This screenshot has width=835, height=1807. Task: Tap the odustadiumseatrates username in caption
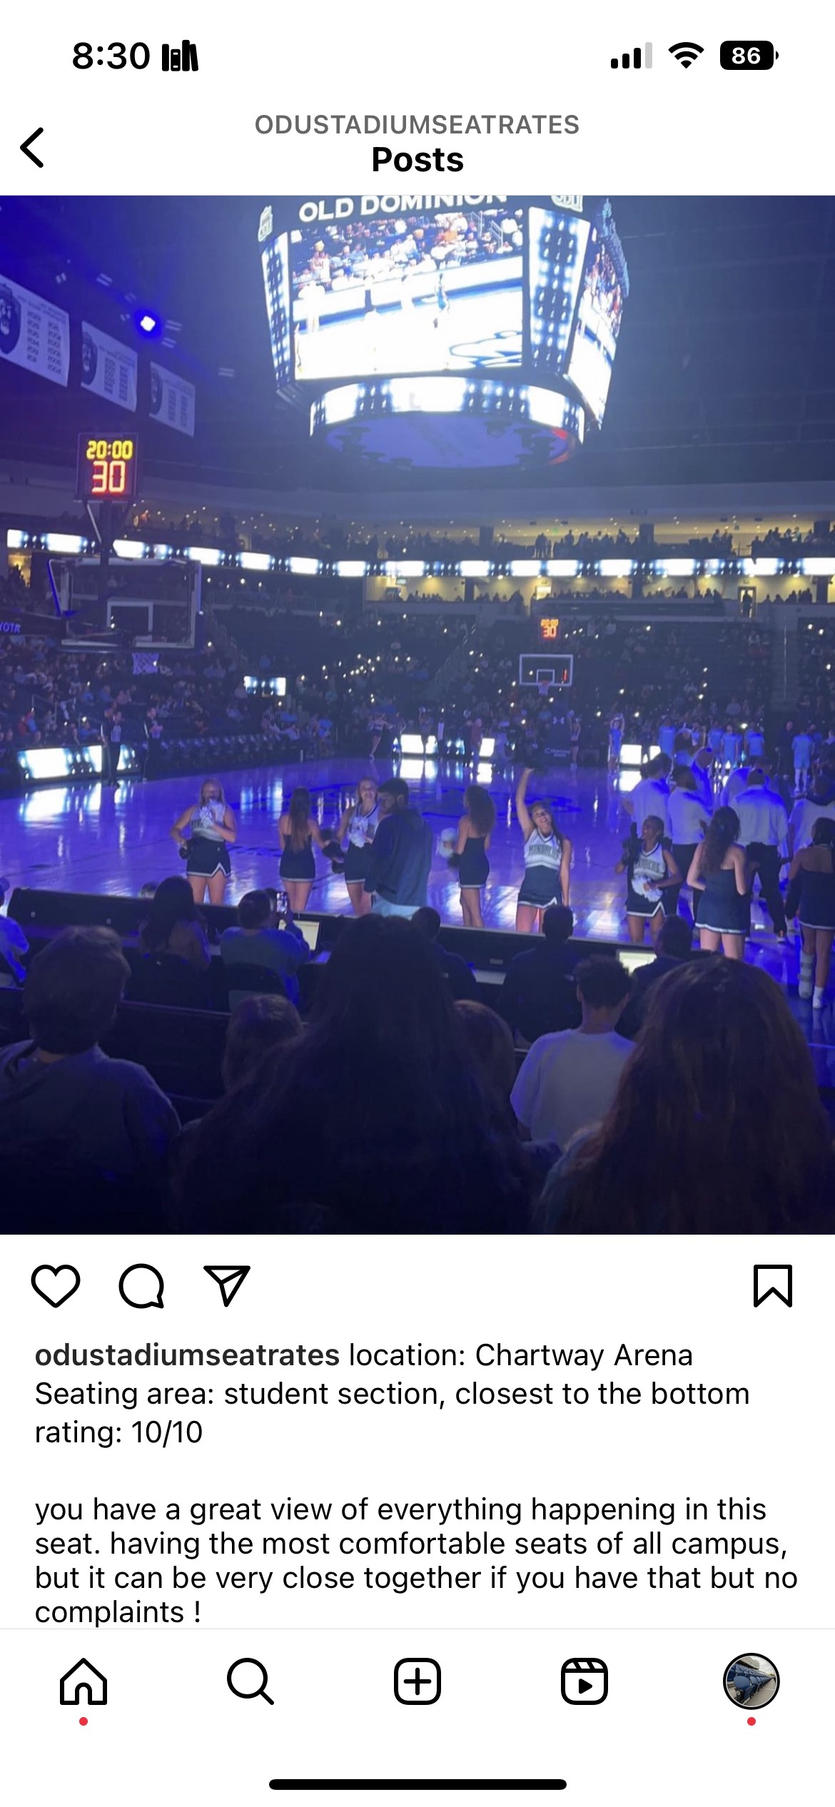[187, 1355]
